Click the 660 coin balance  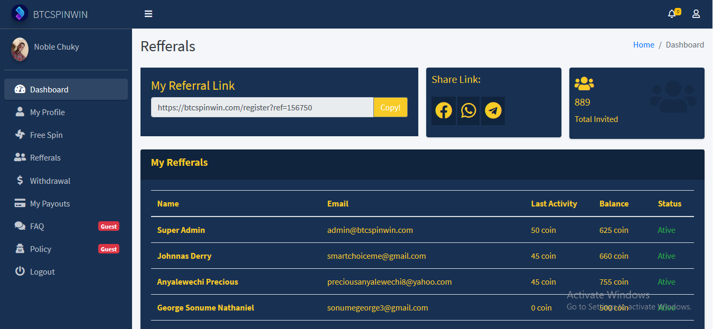(614, 256)
